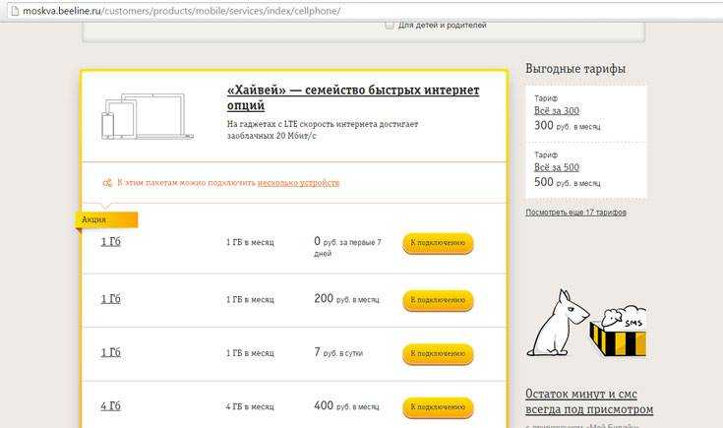Screen dimensions: 723x428
Task: Click the '4 ГБ в месяц' volume text
Action: coord(250,406)
